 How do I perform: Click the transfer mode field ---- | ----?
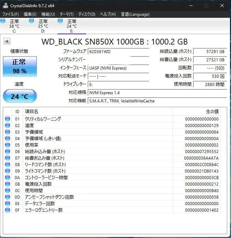click(118, 76)
